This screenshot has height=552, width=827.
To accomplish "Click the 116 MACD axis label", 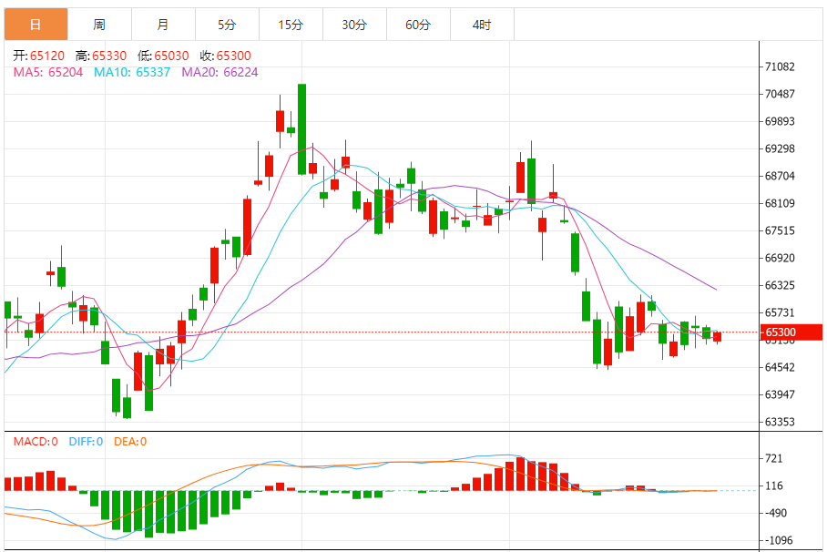I will [774, 486].
